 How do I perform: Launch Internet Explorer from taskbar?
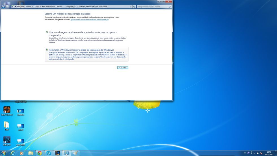coord(13,153)
